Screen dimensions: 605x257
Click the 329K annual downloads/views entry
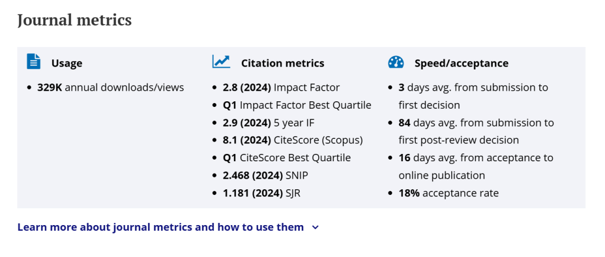pos(111,88)
